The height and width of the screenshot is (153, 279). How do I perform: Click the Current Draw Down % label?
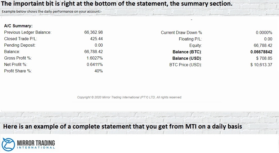(181, 33)
